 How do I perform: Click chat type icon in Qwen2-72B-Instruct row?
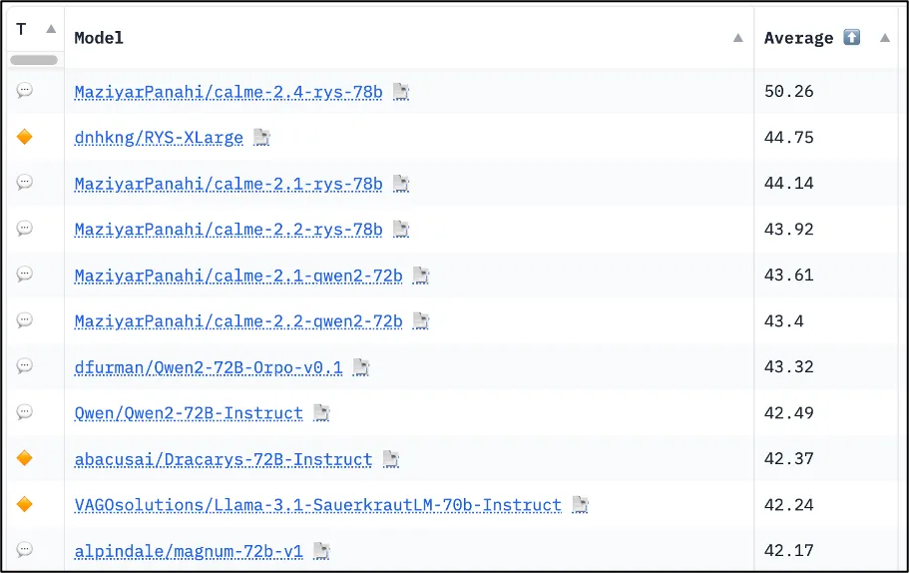pos(24,412)
